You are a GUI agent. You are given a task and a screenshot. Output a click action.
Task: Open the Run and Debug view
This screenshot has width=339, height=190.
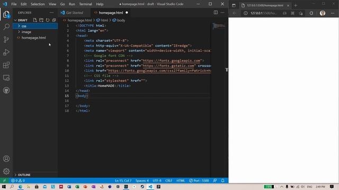pyautogui.click(x=6, y=52)
